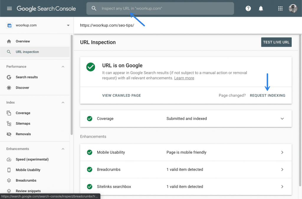Click the Removals crossed-eye icon
This screenshot has width=302, height=199.
pos(9,134)
